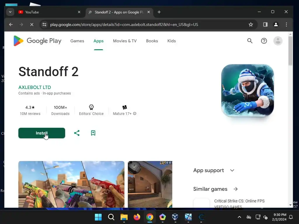The image size is (299, 224).
Task: Click the Chrome profile icon
Action: (276, 24)
